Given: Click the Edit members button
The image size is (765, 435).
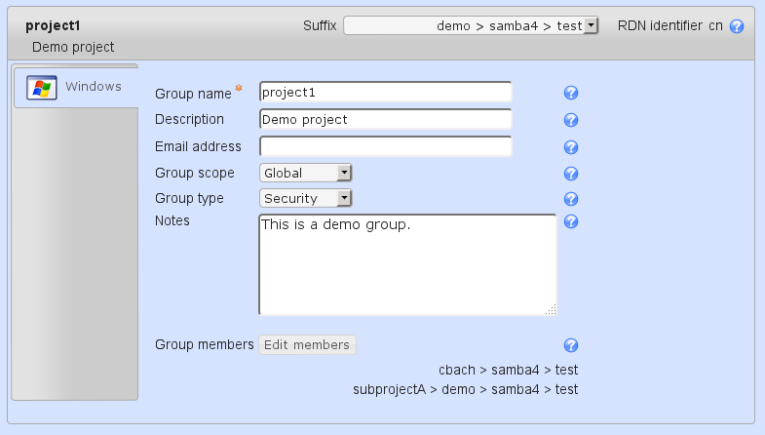Looking at the screenshot, I should coord(307,345).
